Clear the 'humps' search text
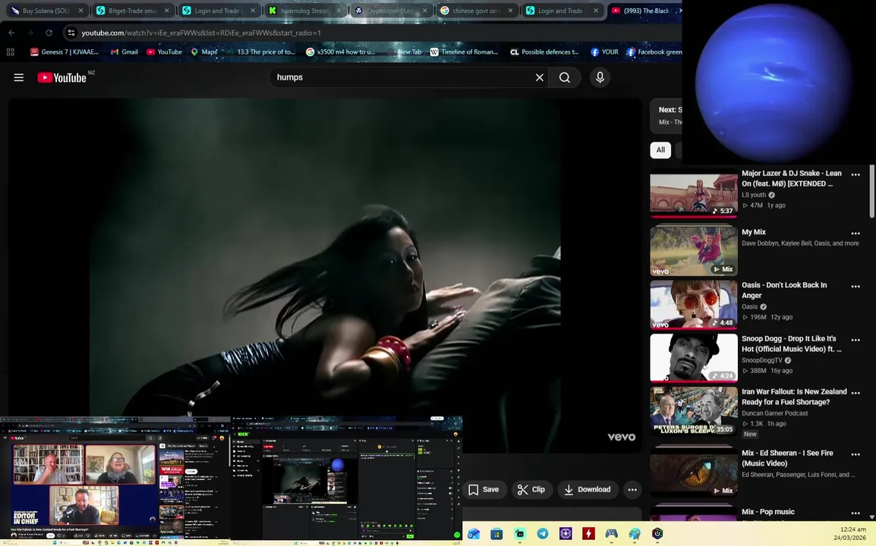Viewport: 876px width, 546px height. (539, 77)
